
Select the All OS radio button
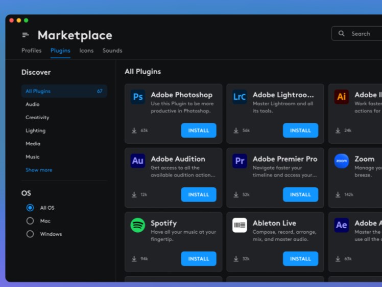click(x=30, y=208)
